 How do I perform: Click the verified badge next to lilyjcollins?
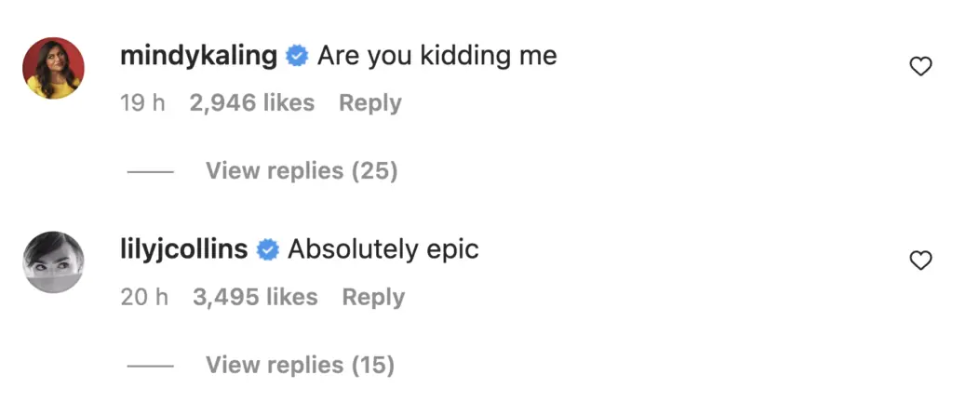pyautogui.click(x=267, y=250)
